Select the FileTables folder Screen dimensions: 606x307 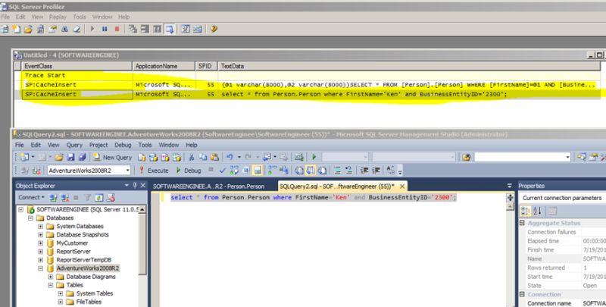89,302
